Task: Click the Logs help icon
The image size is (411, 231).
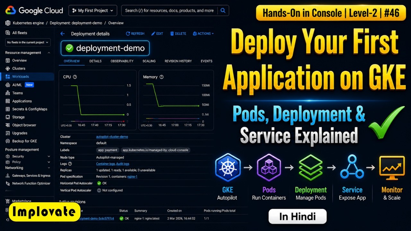Action: tap(70, 164)
